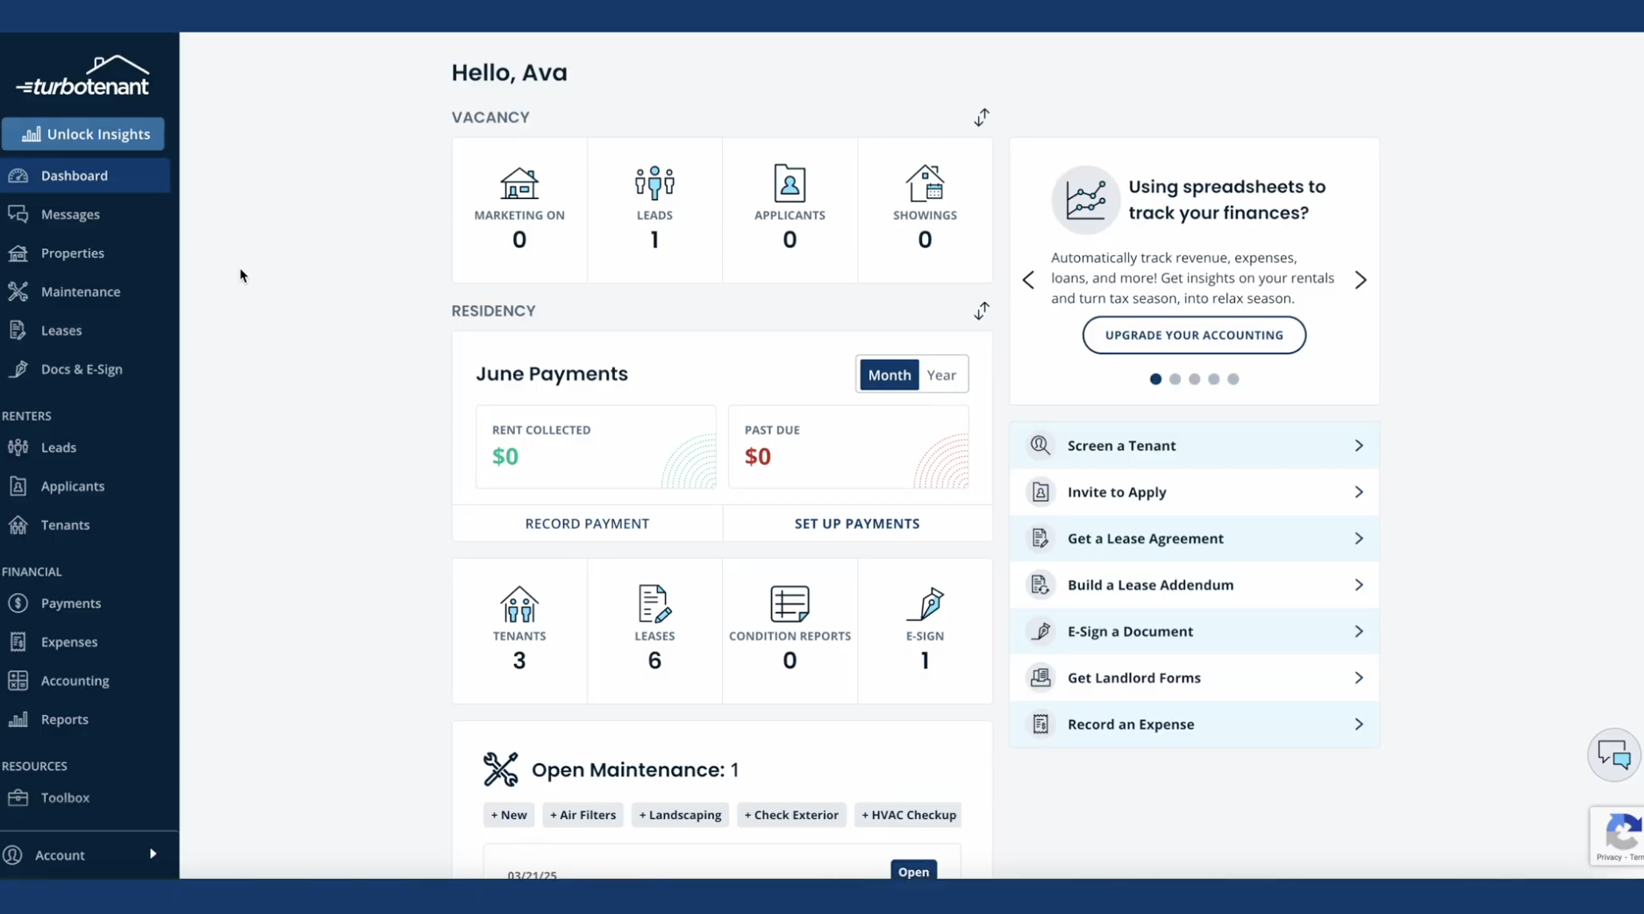Go to Docs & E-Sign

pyautogui.click(x=82, y=368)
